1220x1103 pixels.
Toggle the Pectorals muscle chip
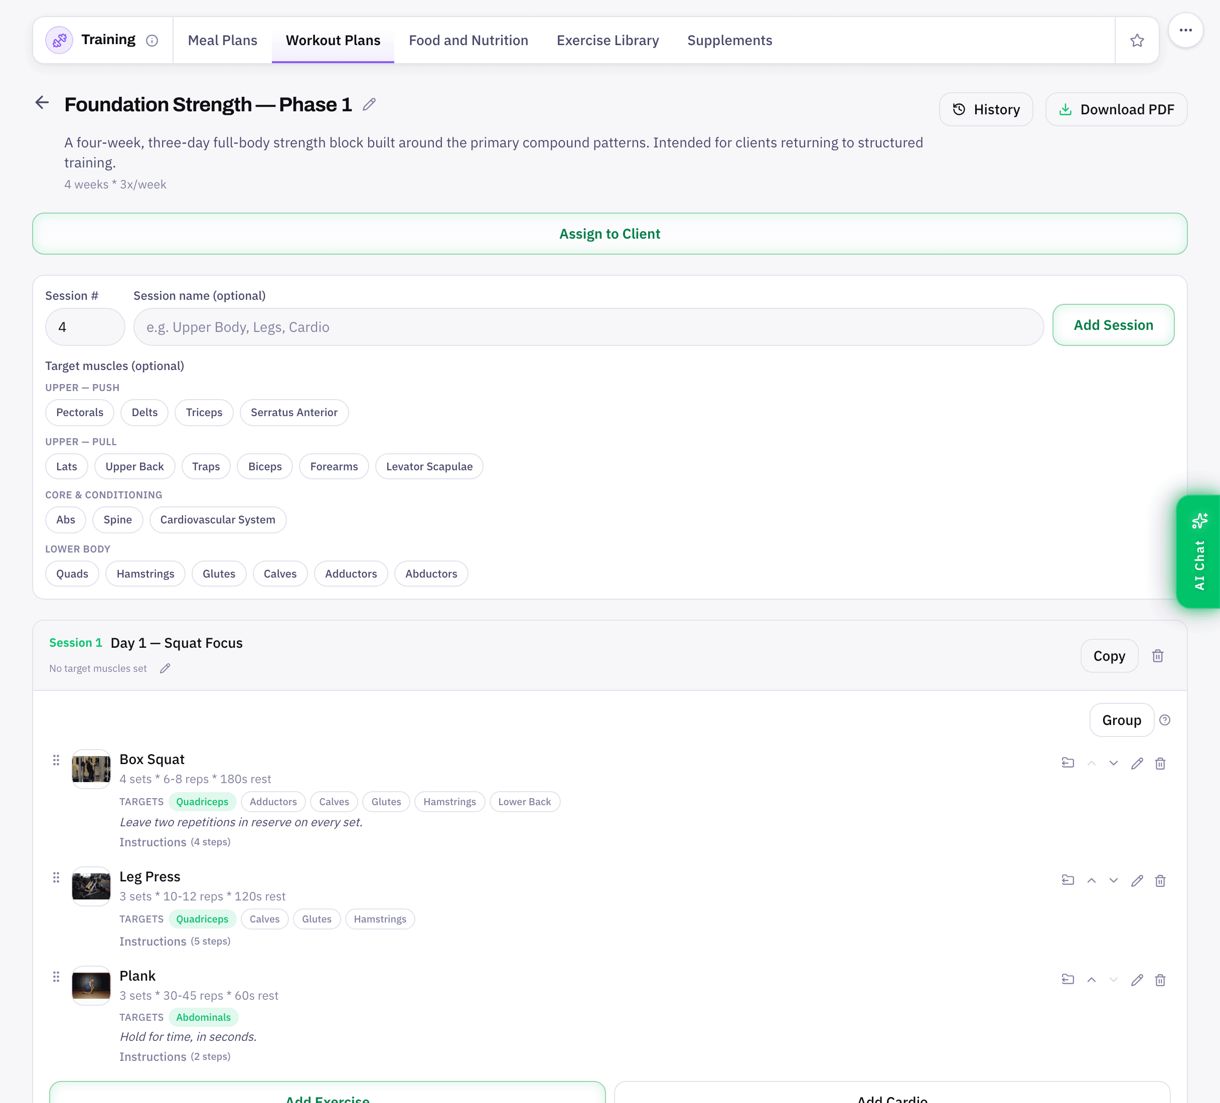click(x=79, y=413)
